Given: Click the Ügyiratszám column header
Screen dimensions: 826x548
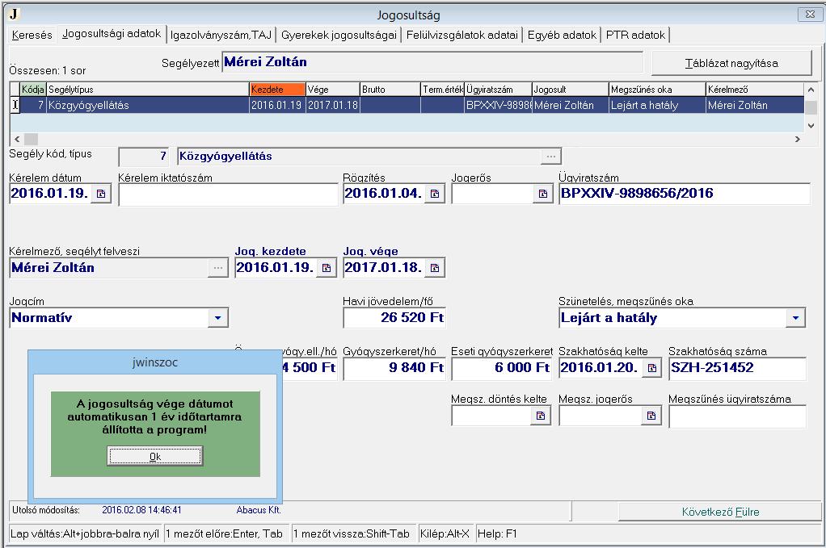Looking at the screenshot, I should (498, 90).
